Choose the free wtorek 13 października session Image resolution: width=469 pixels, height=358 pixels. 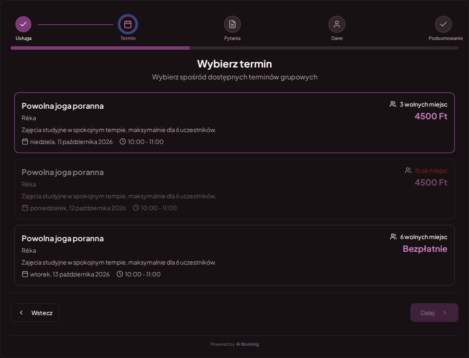(x=234, y=255)
